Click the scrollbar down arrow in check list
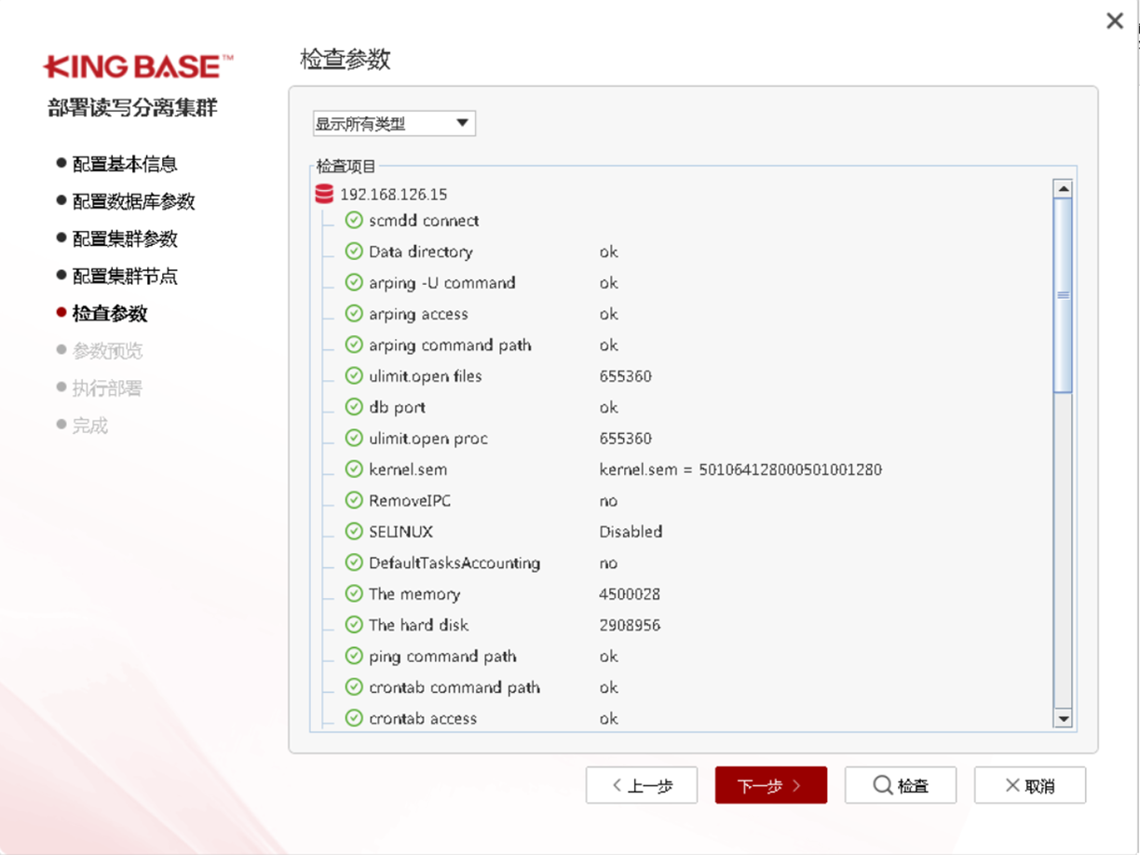Screen dimensions: 1140x855 [x=1063, y=718]
